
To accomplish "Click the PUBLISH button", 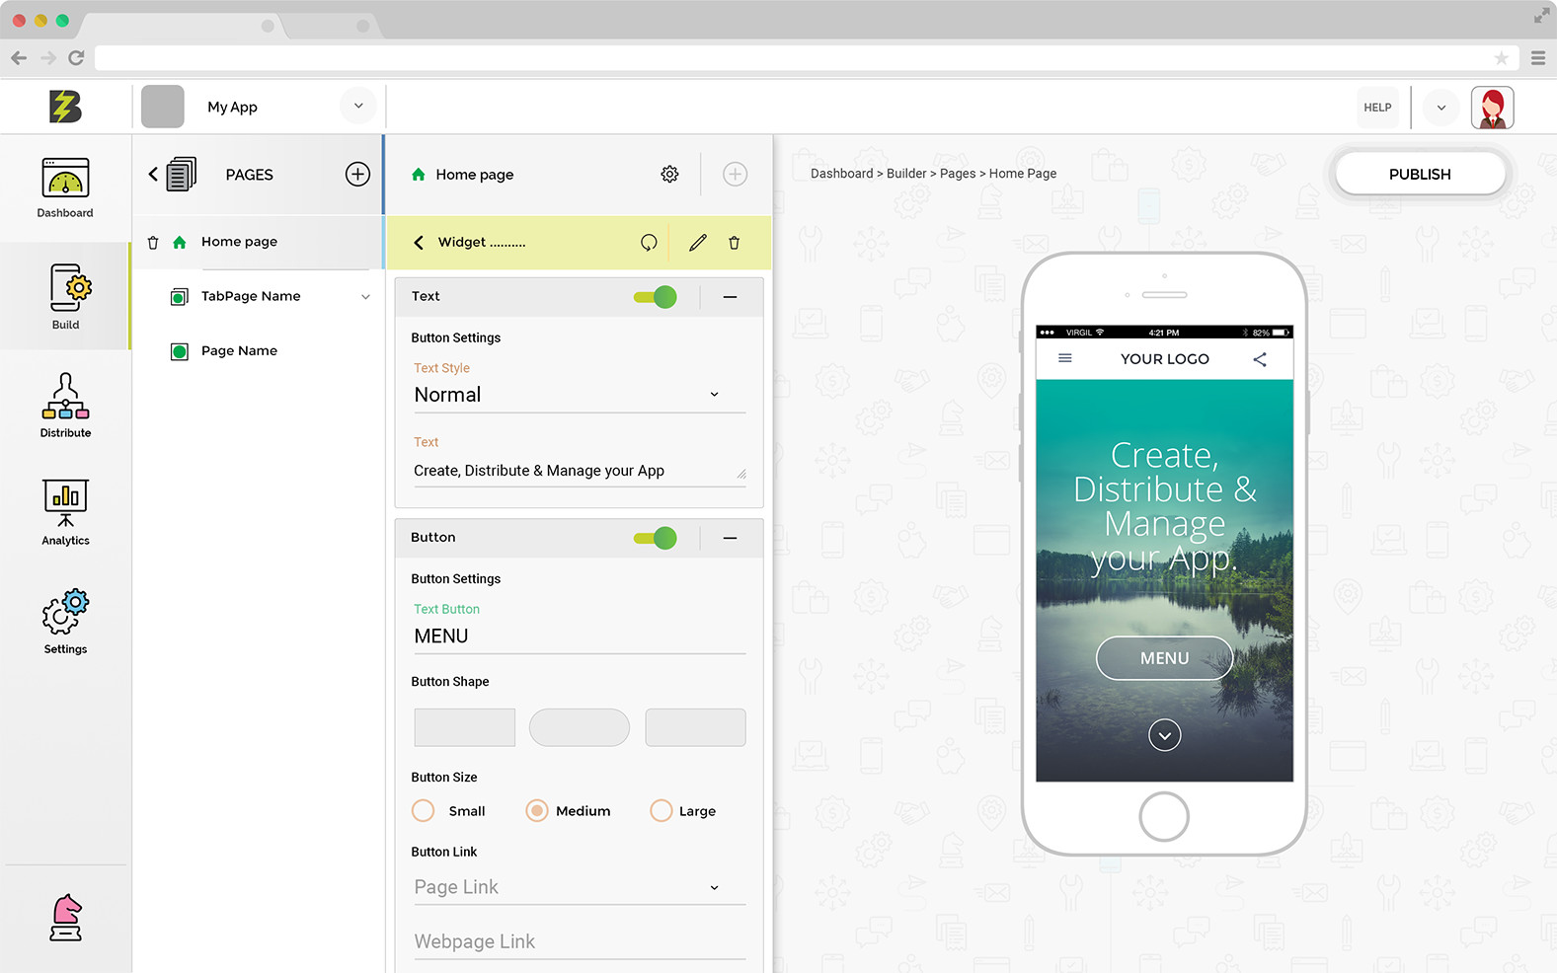I will point(1420,175).
